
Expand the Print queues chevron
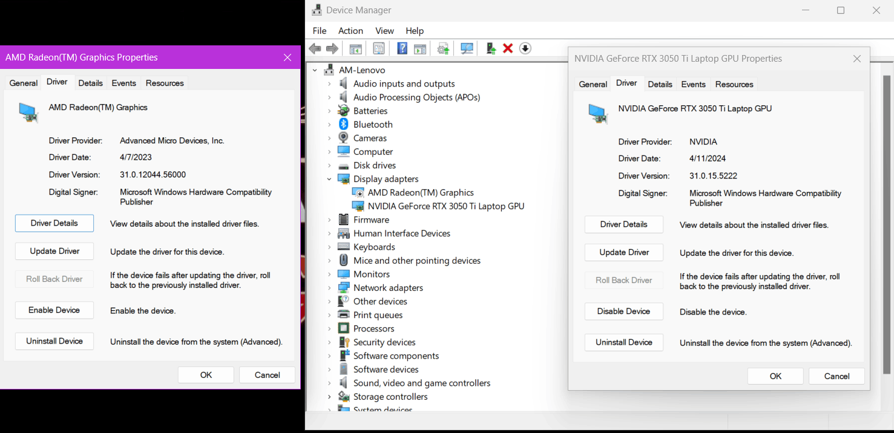[329, 315]
